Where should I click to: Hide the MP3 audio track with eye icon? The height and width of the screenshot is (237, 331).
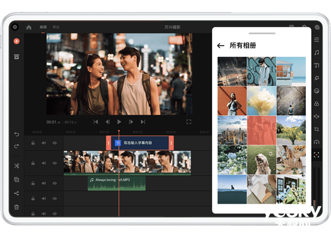tap(55, 183)
